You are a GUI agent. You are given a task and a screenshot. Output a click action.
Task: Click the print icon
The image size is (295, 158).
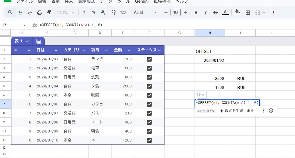click(40, 13)
